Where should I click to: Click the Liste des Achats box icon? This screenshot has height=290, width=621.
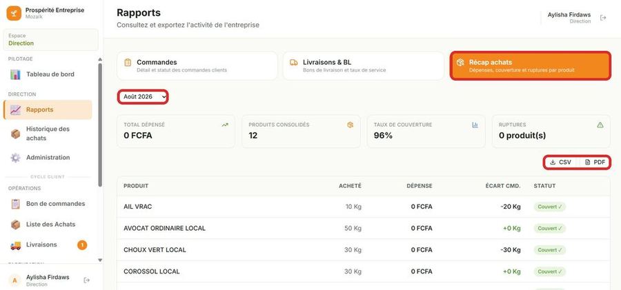click(x=15, y=225)
